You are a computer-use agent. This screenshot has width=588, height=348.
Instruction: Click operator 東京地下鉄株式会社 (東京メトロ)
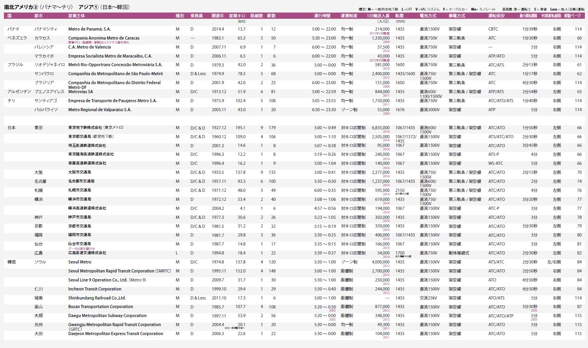[96, 128]
